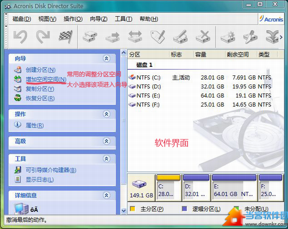Image resolution: width=288 pixels, height=229 pixels.
Task: Click the icon beside 复制分区(V)
Action: coord(18,89)
